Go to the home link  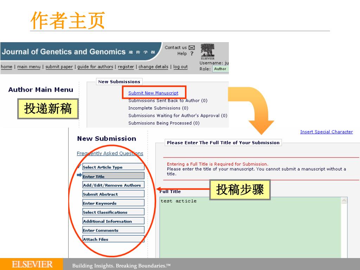(6, 67)
